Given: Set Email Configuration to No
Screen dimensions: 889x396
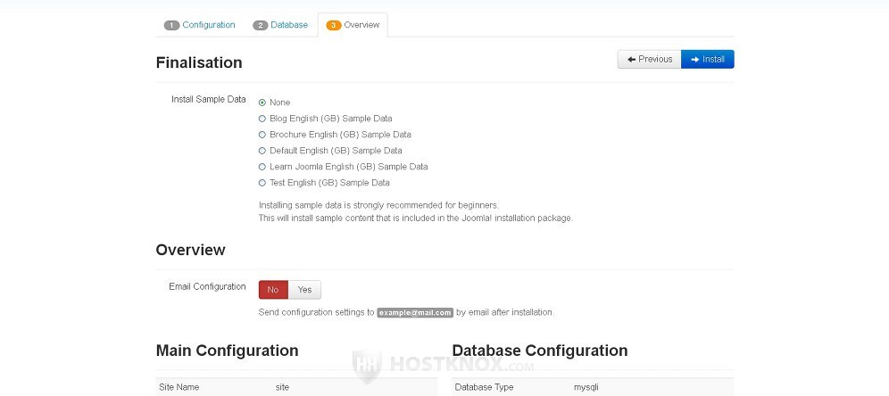Looking at the screenshot, I should tap(273, 290).
